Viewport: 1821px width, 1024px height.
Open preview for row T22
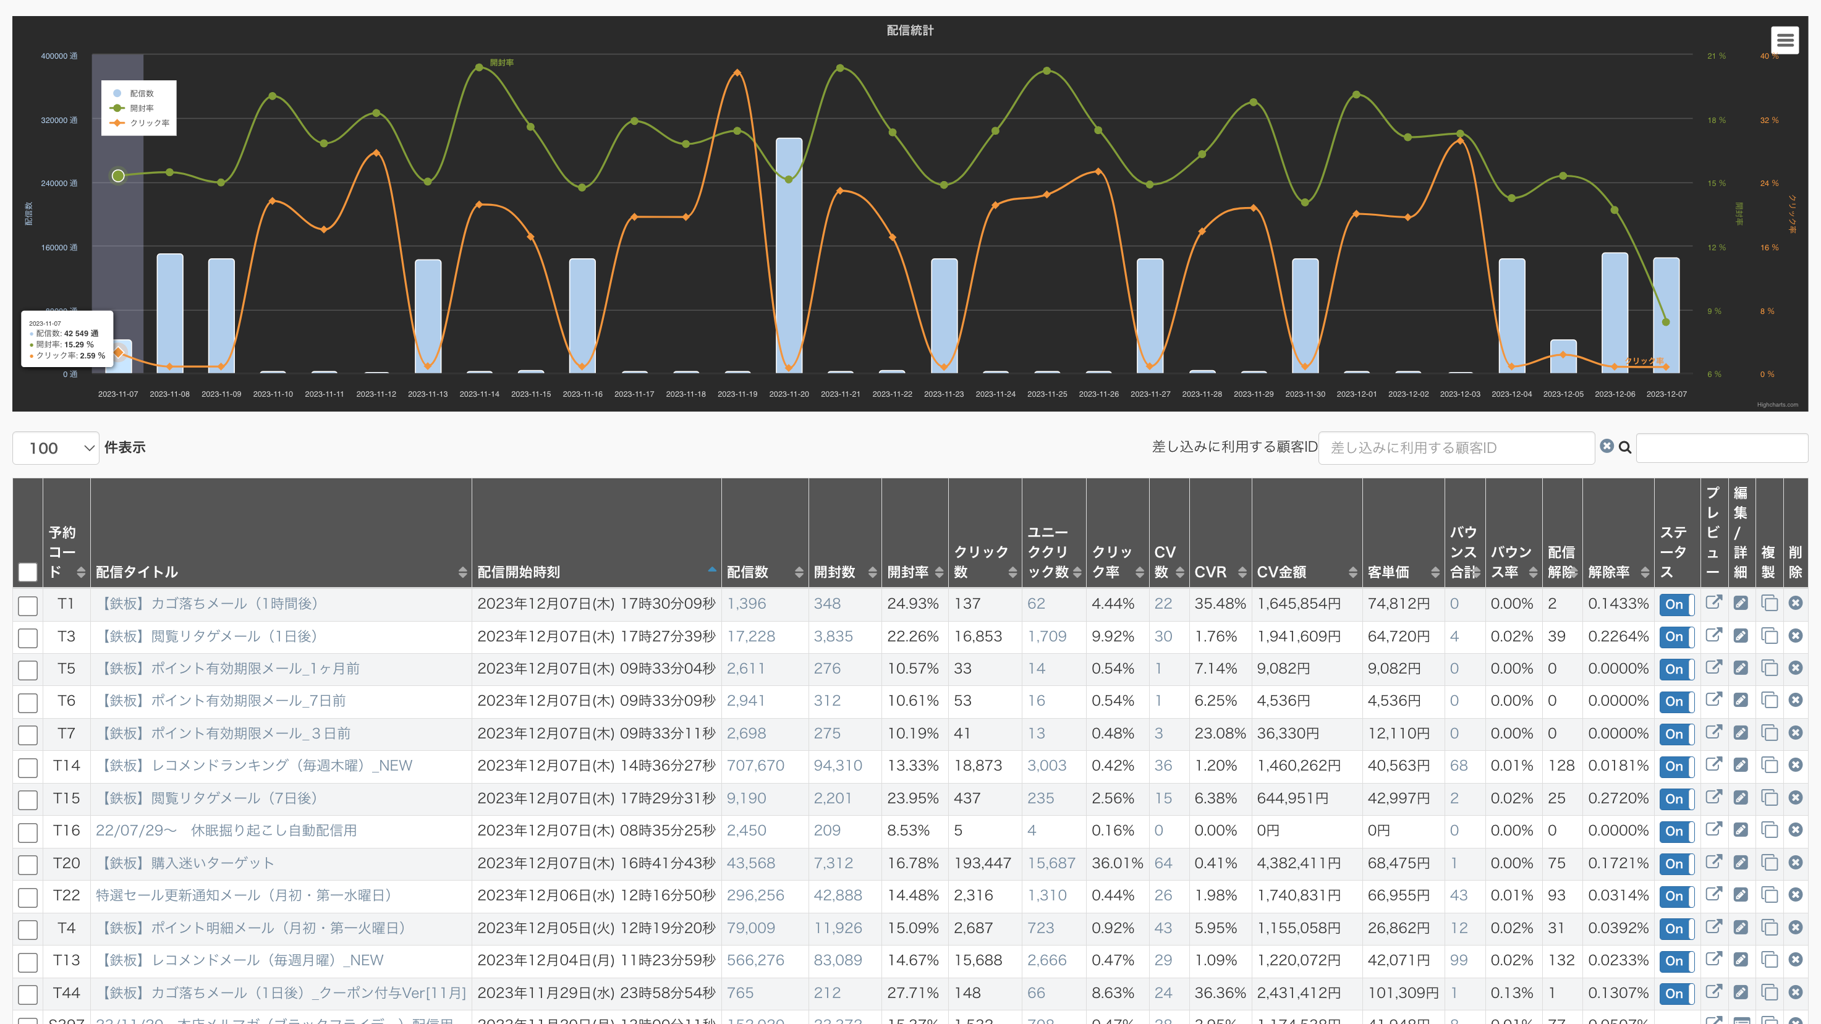click(1713, 894)
